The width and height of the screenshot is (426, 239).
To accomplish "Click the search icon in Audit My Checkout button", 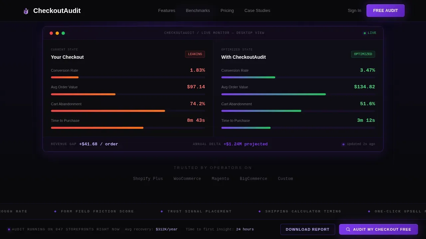I will [348, 229].
